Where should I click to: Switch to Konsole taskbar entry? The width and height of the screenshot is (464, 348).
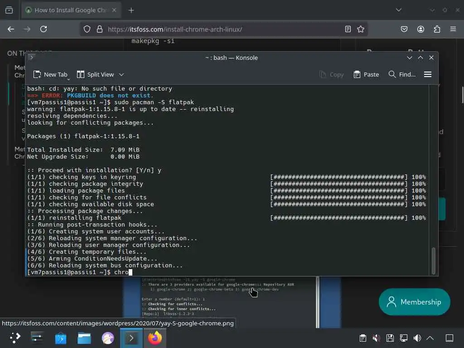(131, 338)
